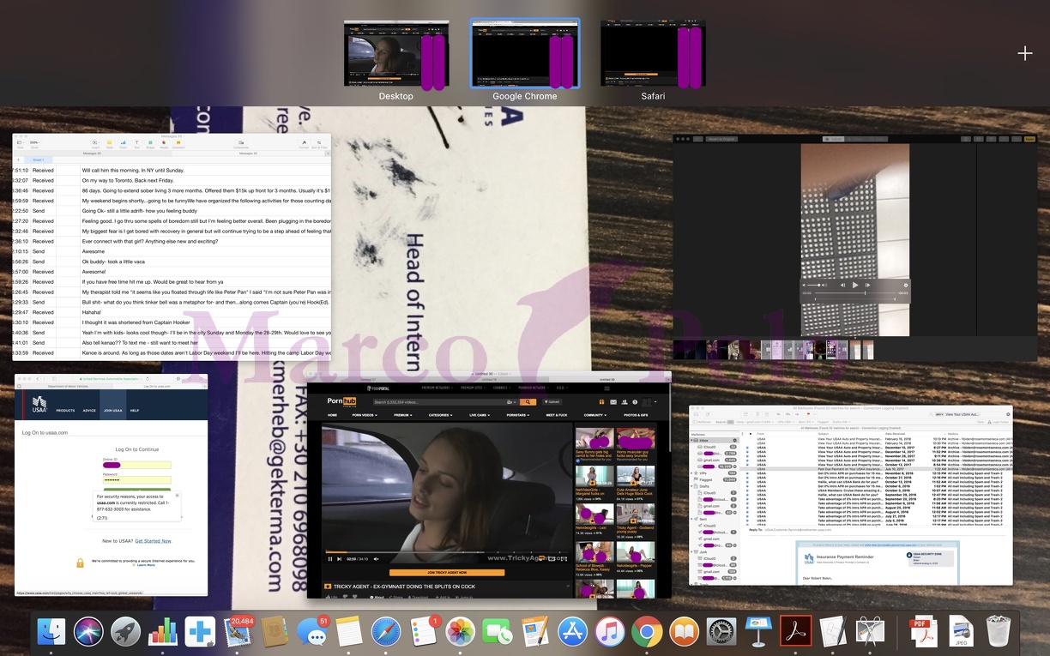This screenshot has height=656, width=1050.
Task: Open View dropdown in Numbers toolbar
Action: [x=20, y=144]
